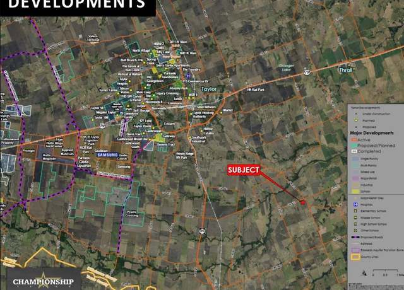Click the Championship logo at bottom left
Viewport: 404px width, 290px height.
[43, 281]
